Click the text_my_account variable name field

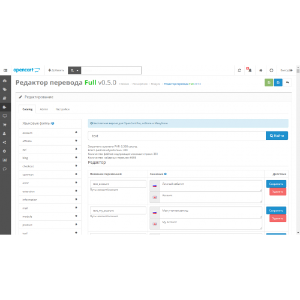click(118, 211)
